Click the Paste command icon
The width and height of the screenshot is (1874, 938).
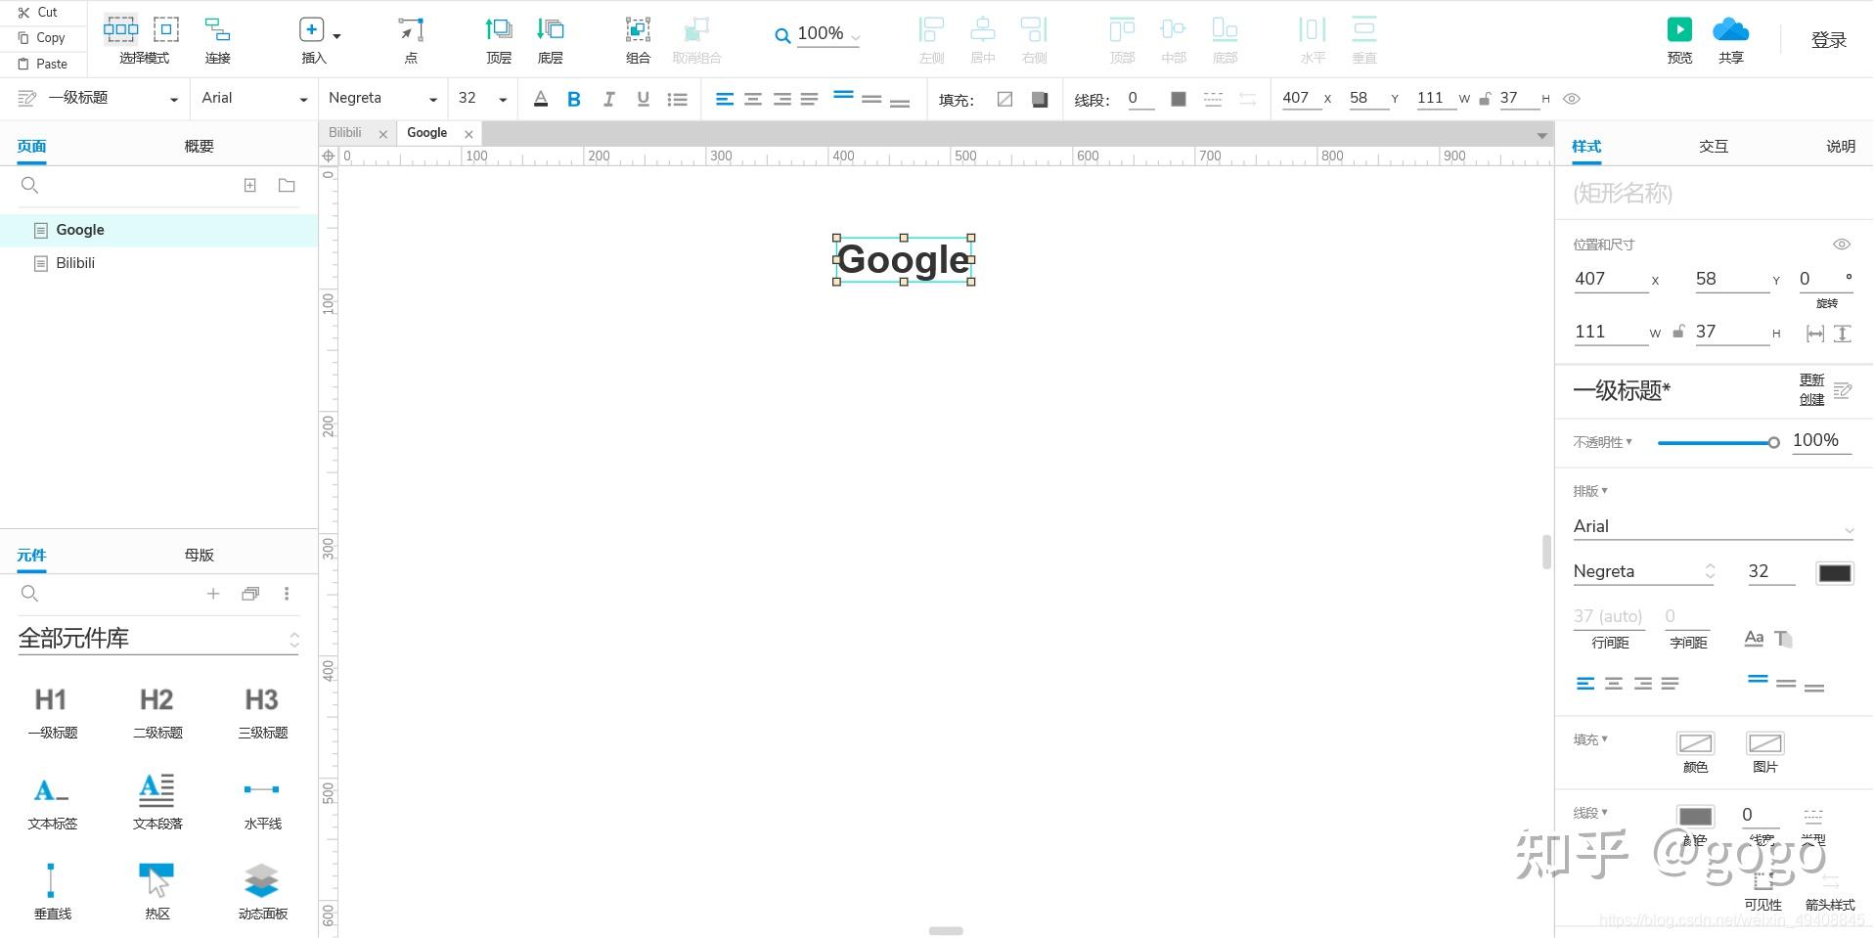point(23,64)
